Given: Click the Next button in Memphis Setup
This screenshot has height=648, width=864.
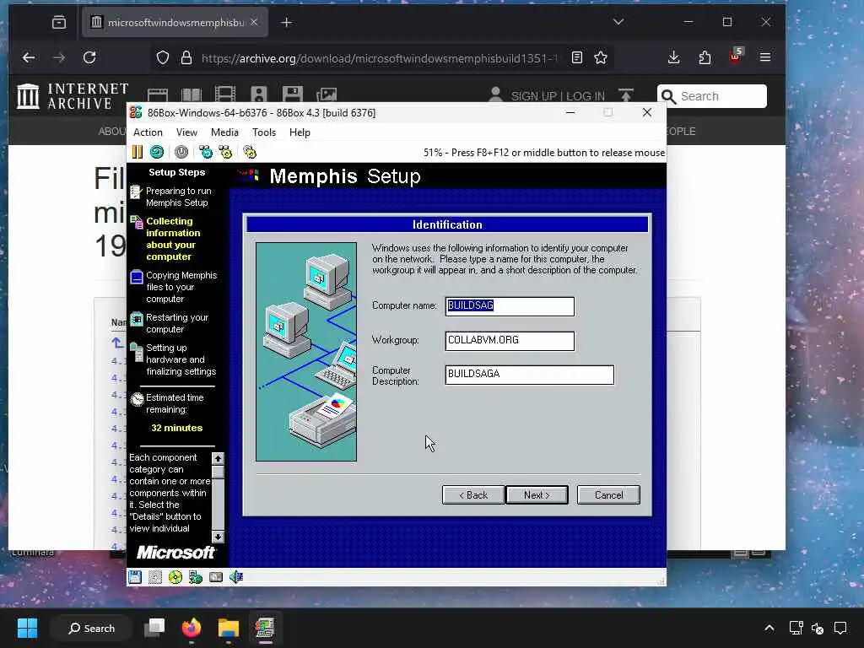Looking at the screenshot, I should 537,494.
